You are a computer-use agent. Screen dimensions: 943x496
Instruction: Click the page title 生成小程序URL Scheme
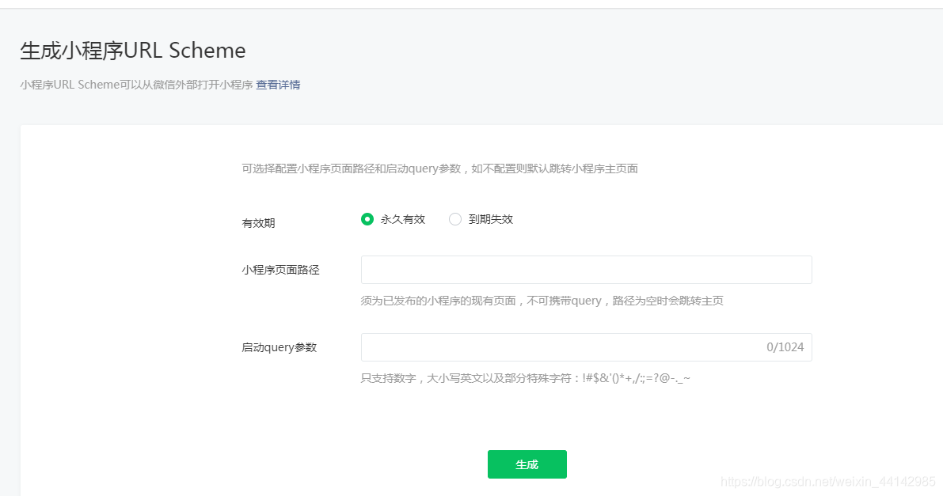[131, 50]
